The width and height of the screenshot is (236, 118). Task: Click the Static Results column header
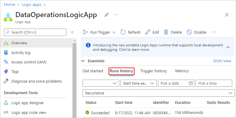(218, 103)
